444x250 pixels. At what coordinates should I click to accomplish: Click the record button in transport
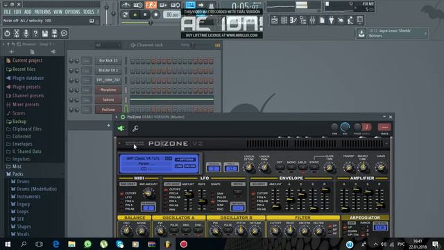(x=155, y=15)
